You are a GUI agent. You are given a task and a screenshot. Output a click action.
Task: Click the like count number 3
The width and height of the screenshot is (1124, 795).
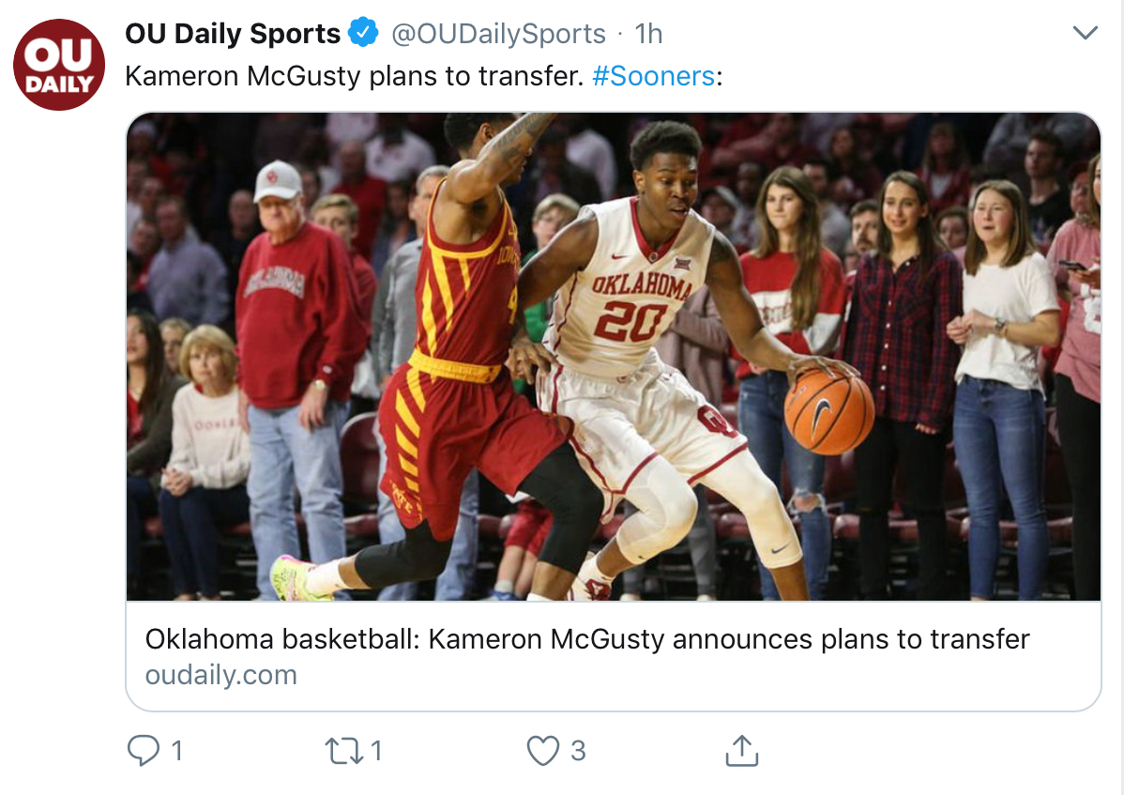(578, 751)
